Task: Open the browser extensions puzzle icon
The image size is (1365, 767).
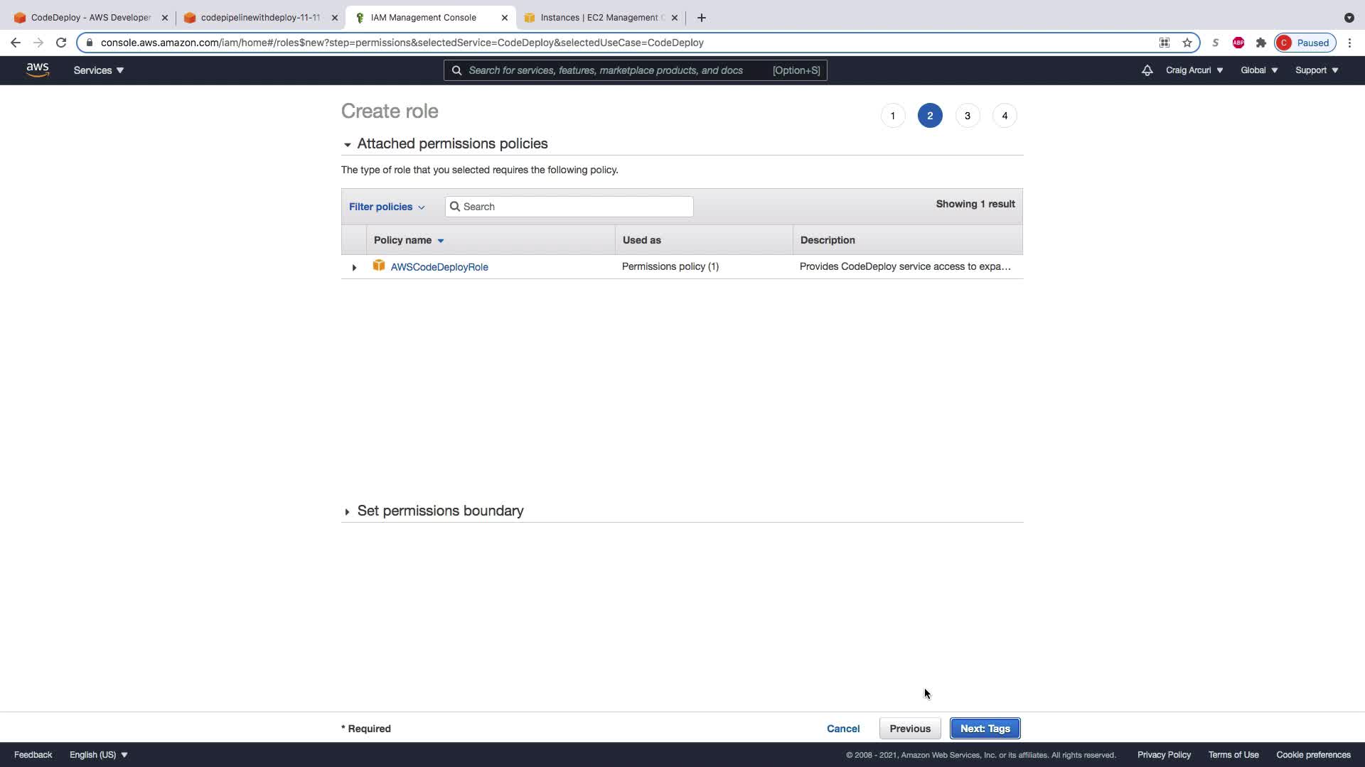Action: point(1261,43)
